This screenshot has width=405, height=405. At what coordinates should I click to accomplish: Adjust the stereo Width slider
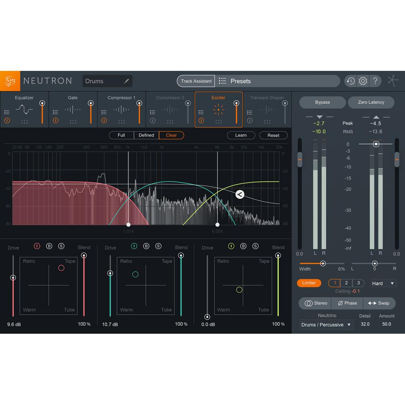coord(322,263)
